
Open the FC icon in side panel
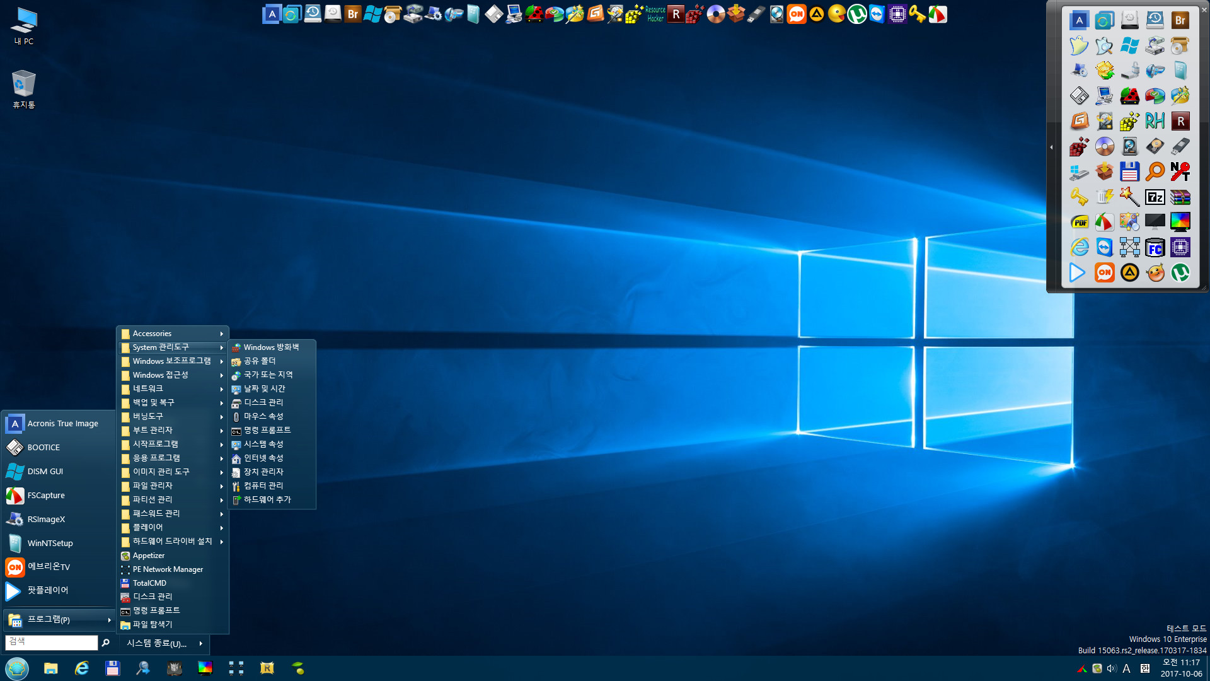[x=1155, y=248]
